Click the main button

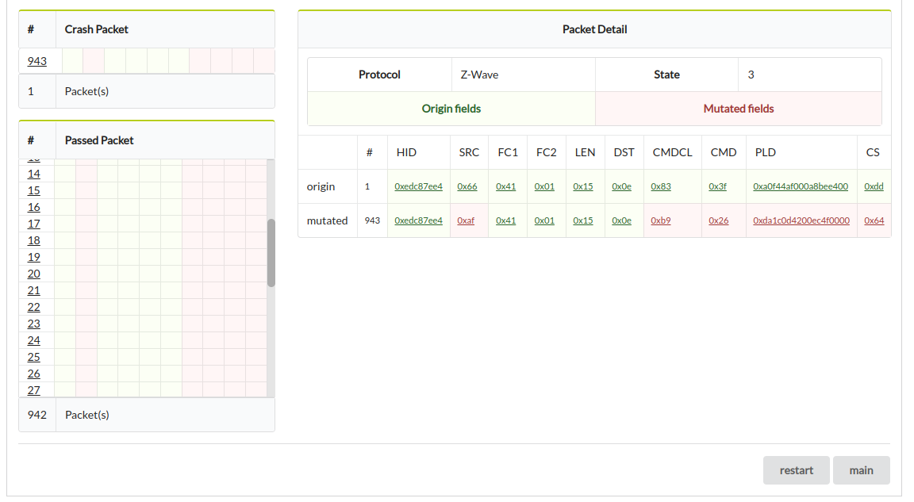point(861,470)
